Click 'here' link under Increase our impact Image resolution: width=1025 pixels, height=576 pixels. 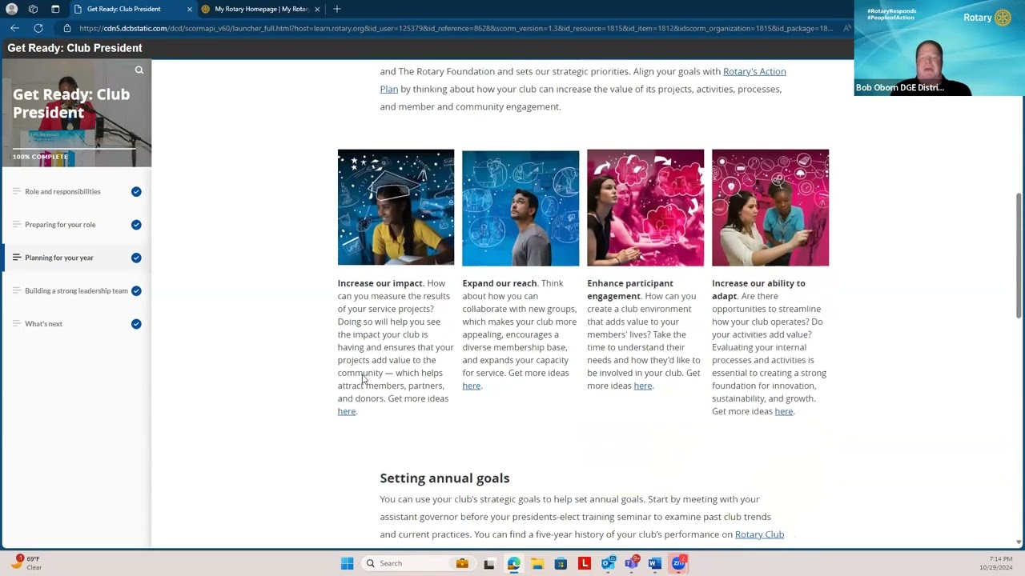[x=347, y=411]
